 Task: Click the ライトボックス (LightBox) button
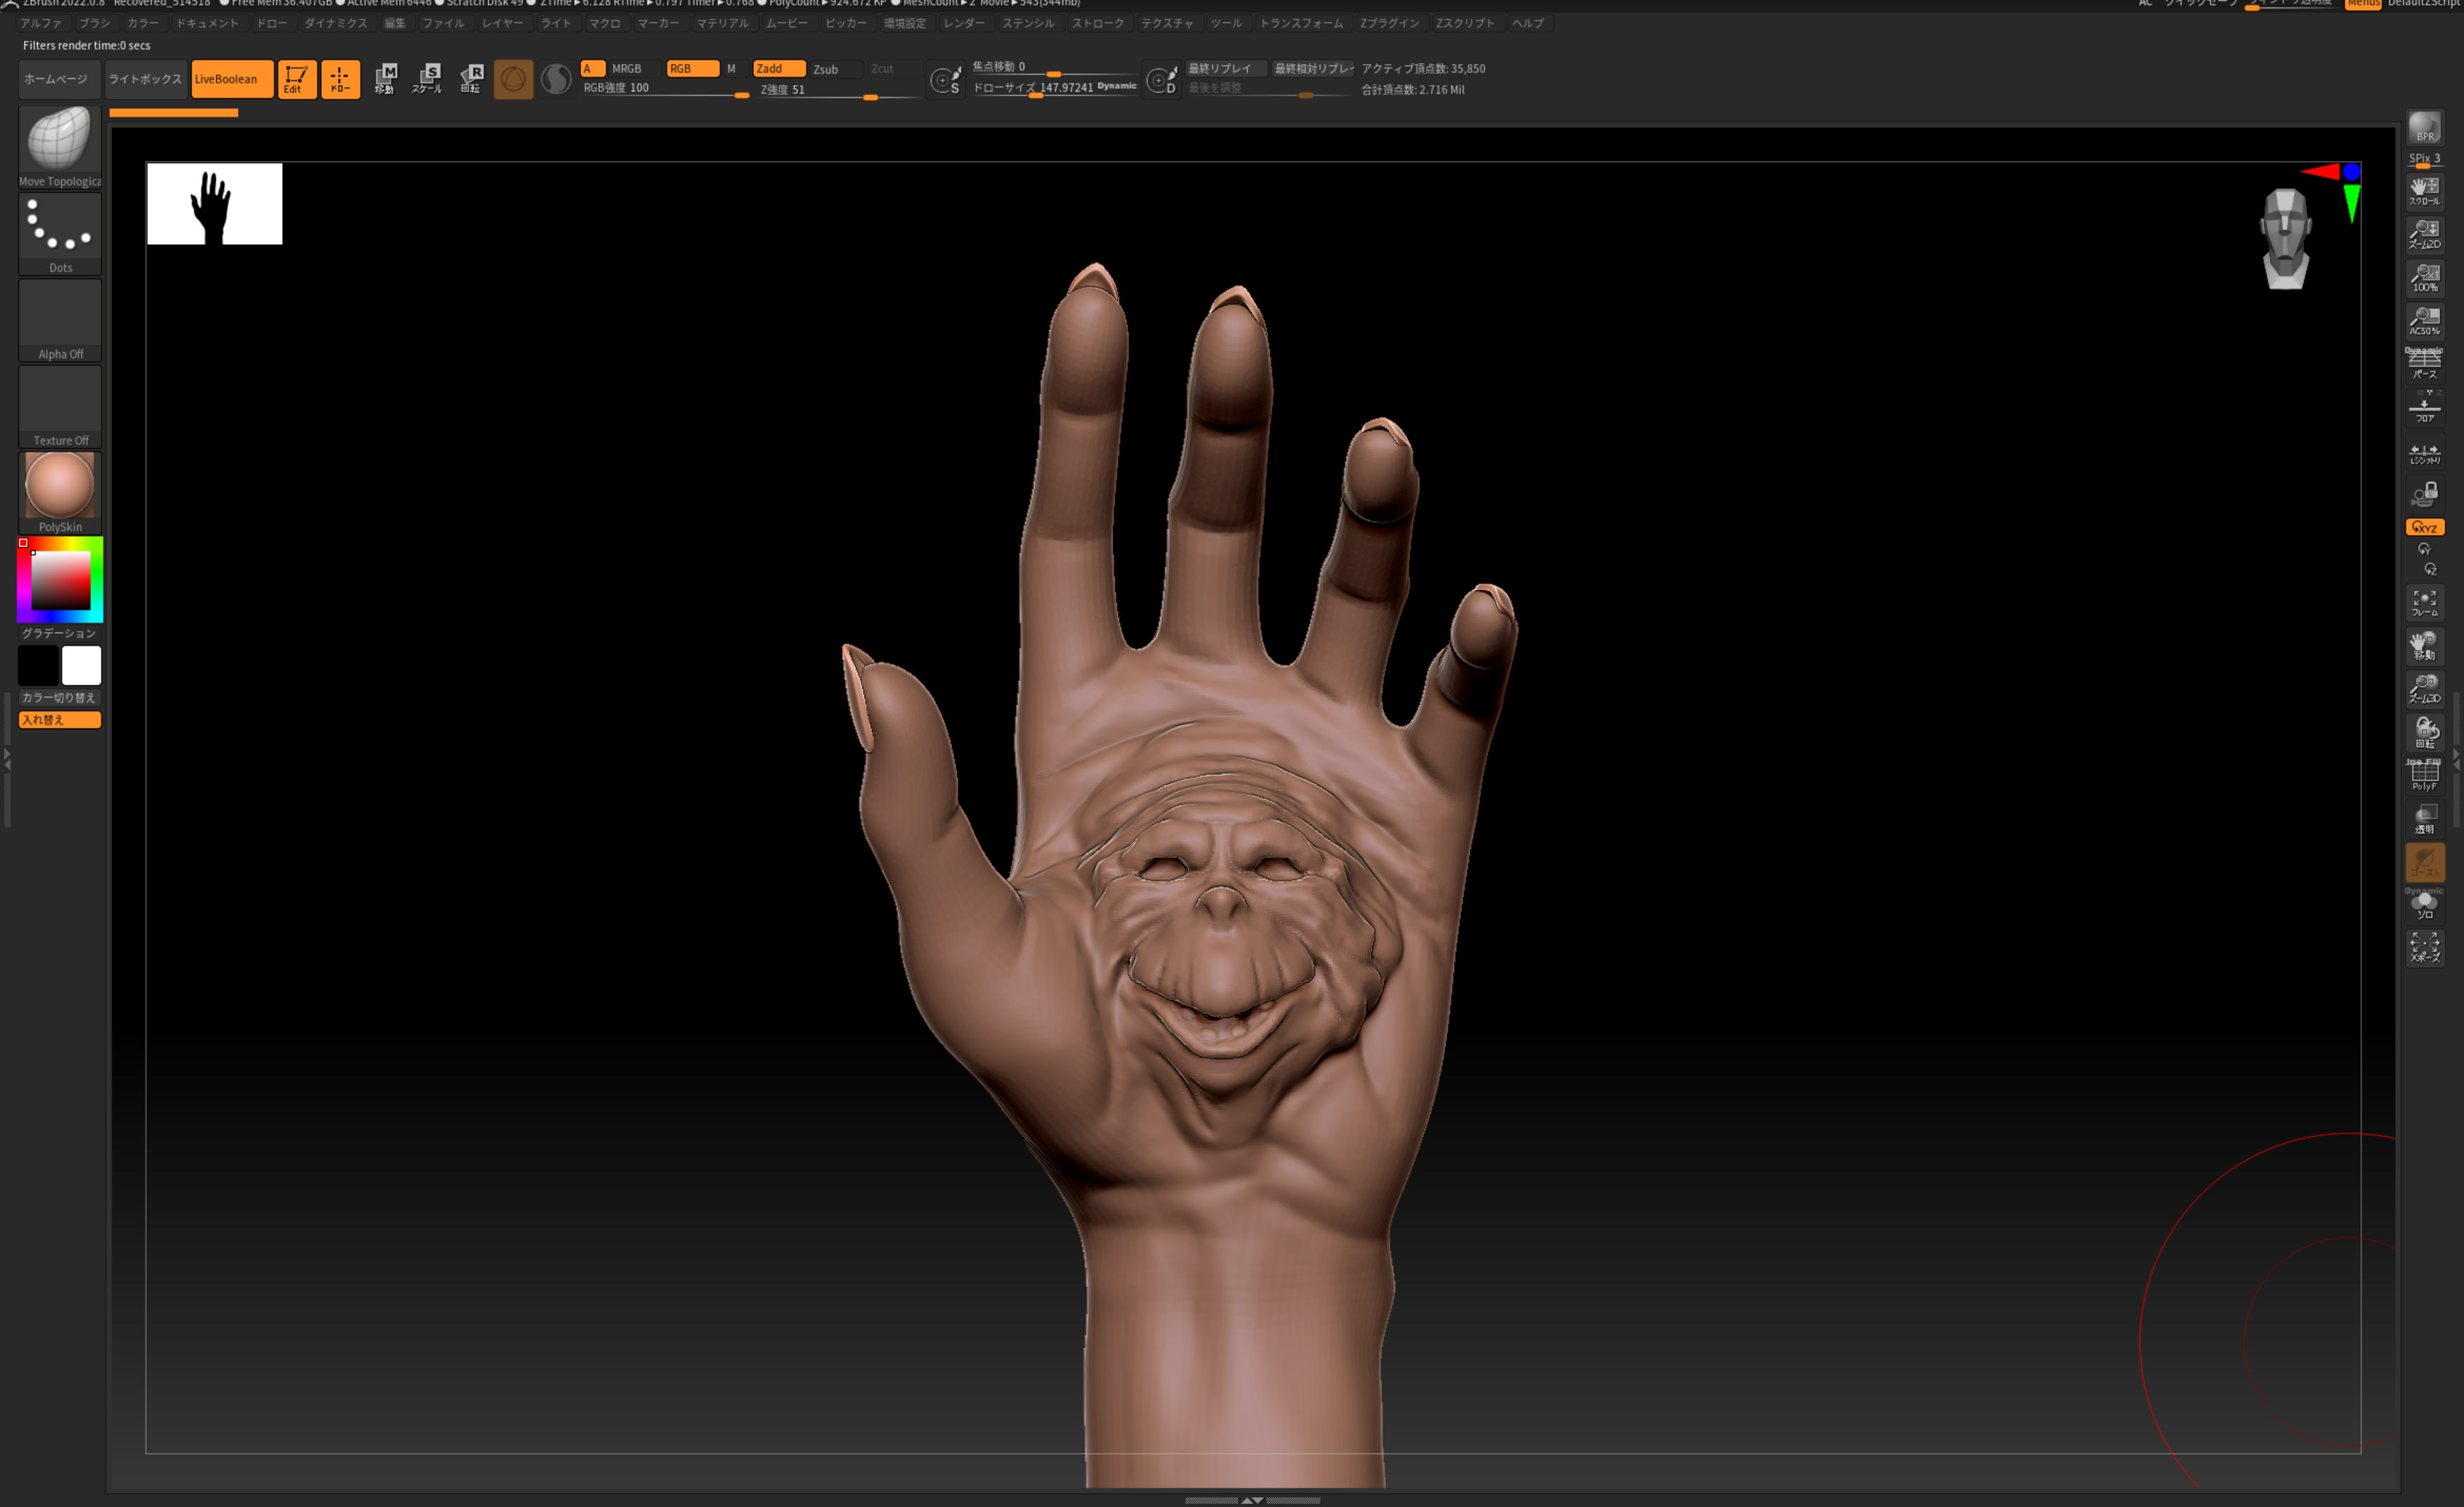(x=145, y=79)
